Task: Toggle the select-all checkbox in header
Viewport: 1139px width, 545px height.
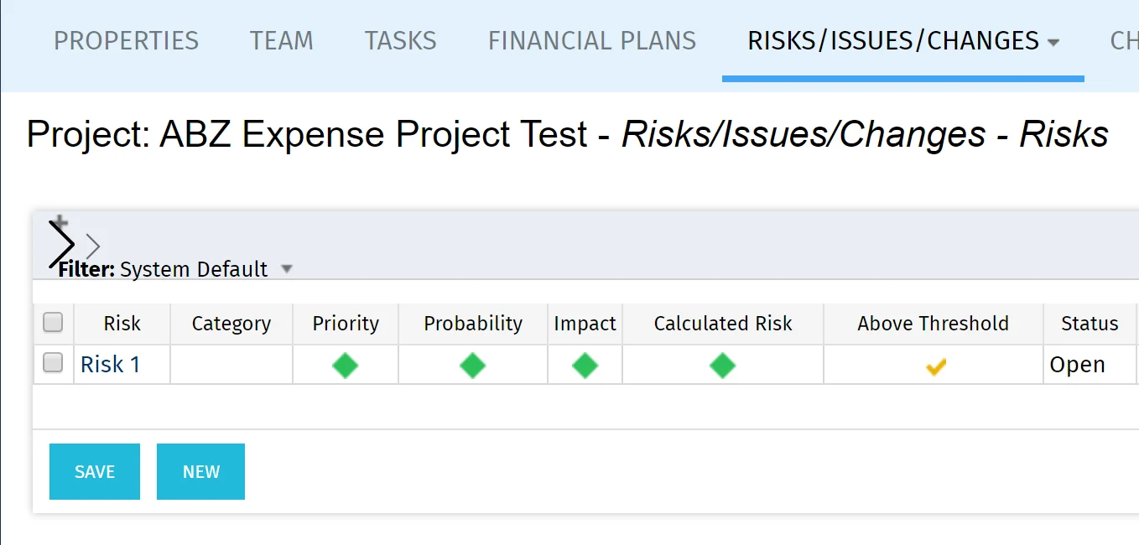Action: point(53,322)
